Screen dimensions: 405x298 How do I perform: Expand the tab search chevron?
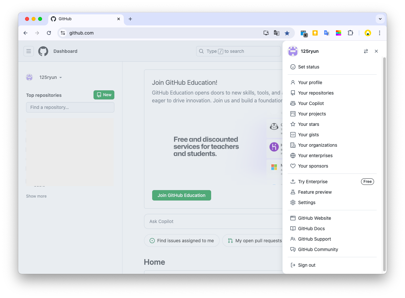click(x=380, y=19)
